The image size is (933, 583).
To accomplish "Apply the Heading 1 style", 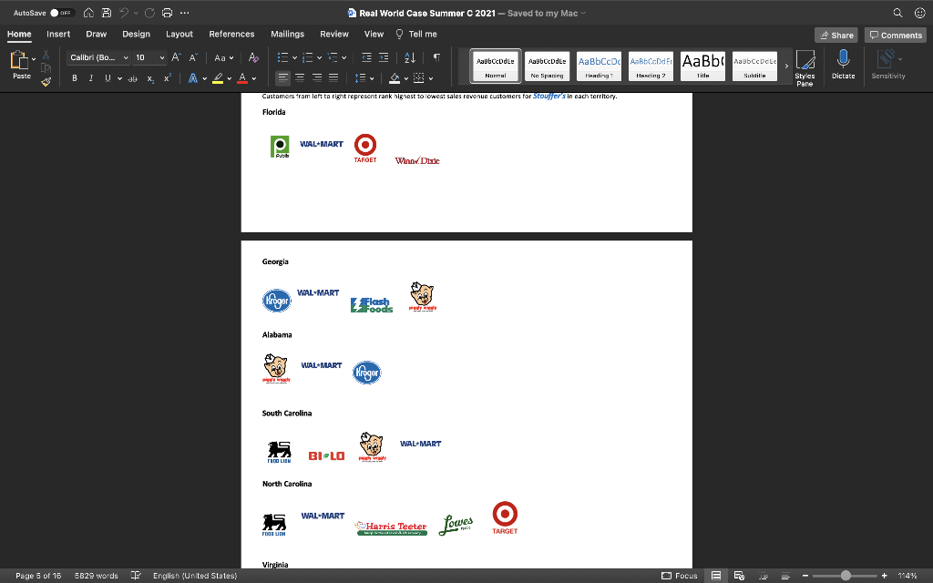I will pos(598,65).
